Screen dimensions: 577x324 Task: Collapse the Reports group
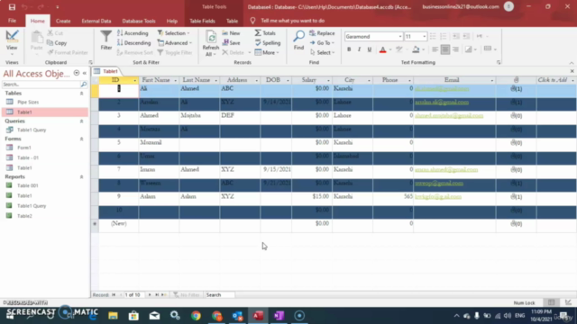coord(82,177)
